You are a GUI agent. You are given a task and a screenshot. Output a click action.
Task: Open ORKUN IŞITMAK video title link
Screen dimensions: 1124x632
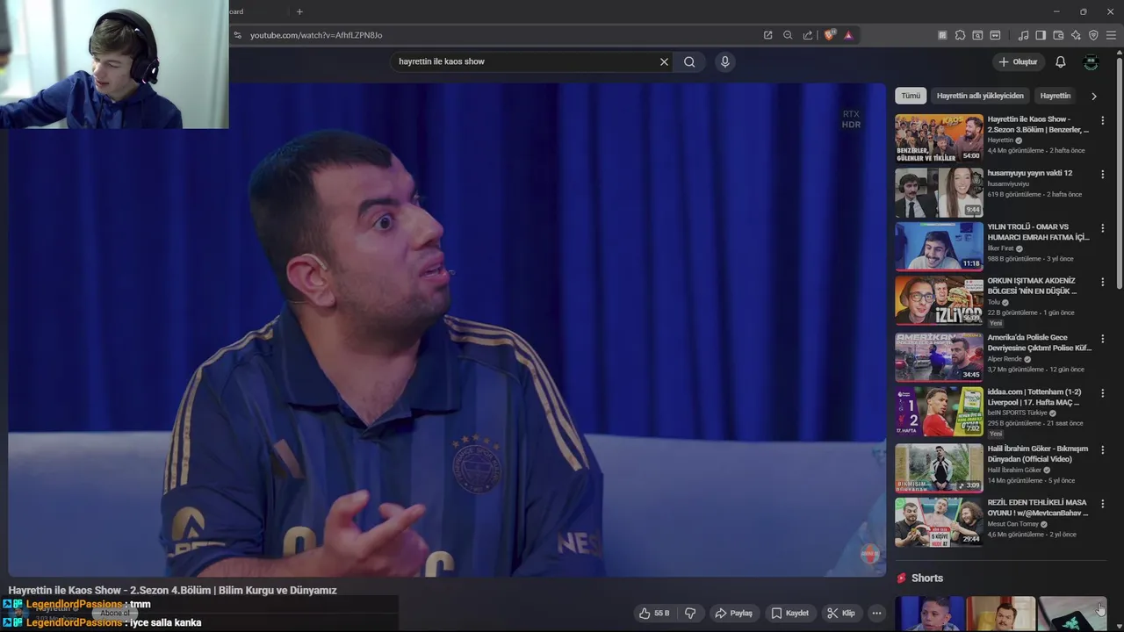point(1032,285)
